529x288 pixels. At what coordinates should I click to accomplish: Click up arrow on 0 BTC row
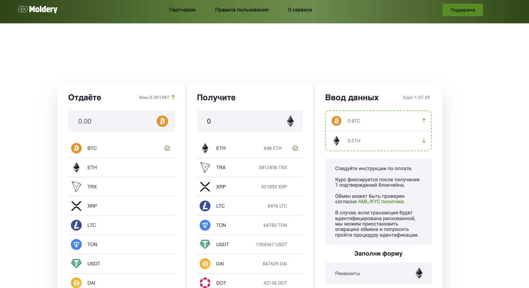(x=424, y=121)
